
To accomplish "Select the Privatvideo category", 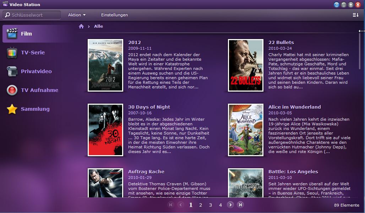I will (x=37, y=71).
